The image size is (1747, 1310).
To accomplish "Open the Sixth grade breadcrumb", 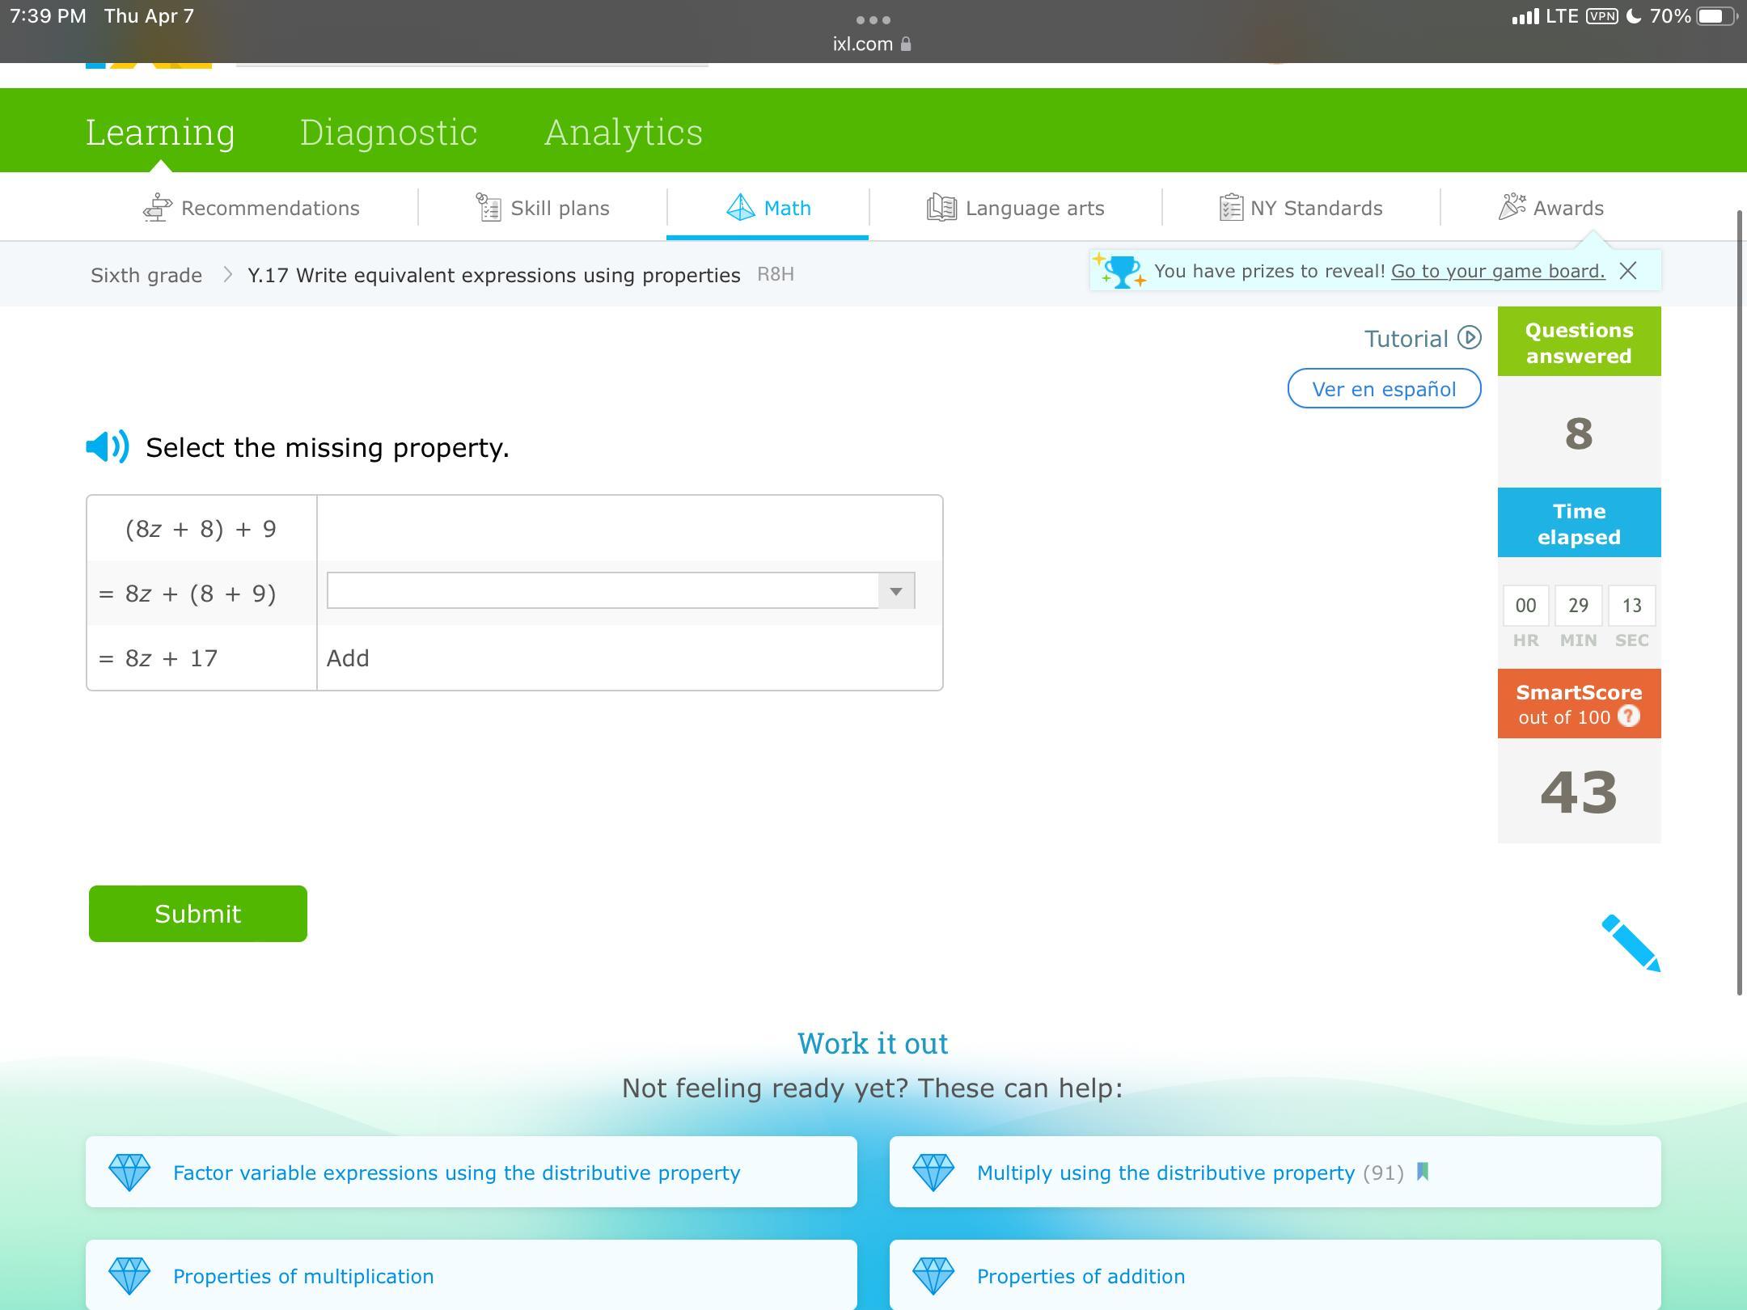I will point(146,275).
